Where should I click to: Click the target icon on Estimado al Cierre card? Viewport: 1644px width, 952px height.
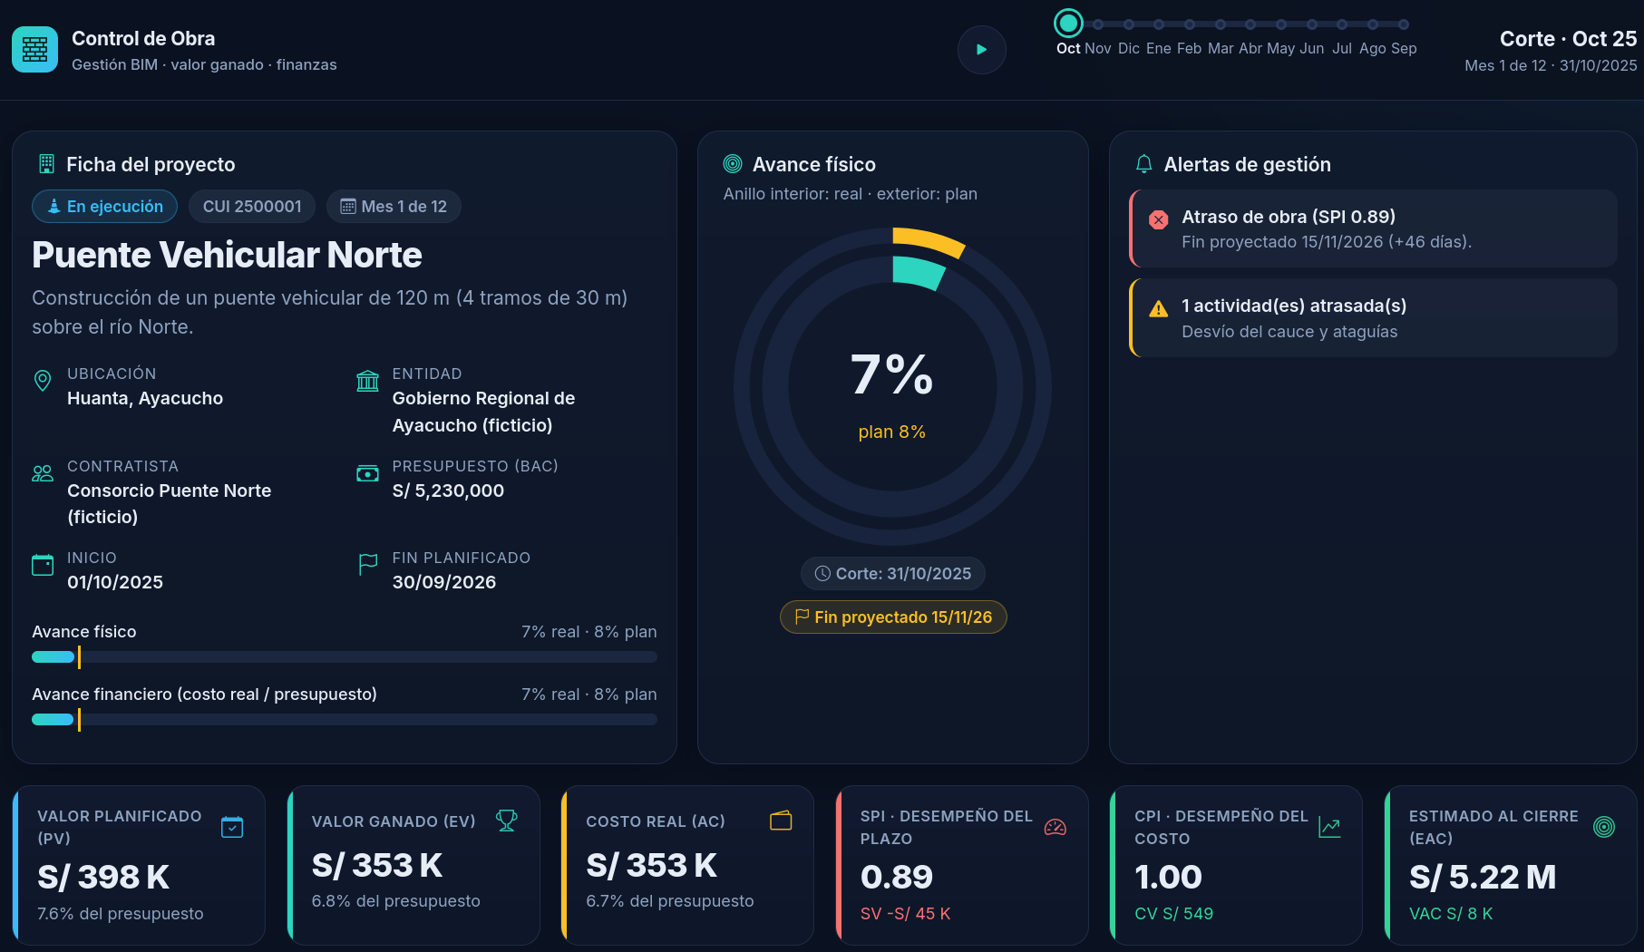[1604, 827]
